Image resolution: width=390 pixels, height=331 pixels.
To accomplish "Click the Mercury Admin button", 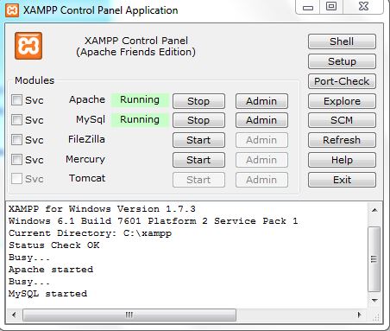I will pos(261,160).
